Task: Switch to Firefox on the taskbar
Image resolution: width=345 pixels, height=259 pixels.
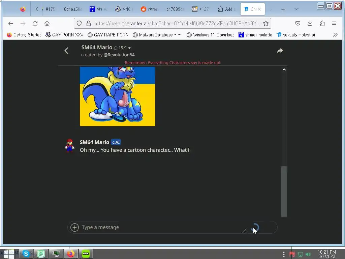Action: tap(71, 254)
